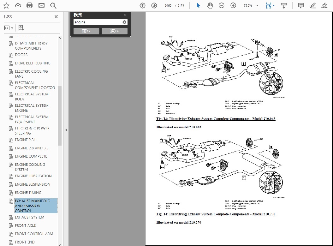The width and height of the screenshot is (333, 246).
Task: Open the ENGINE COOLING SYSTEM bookmark
Action: click(x=30, y=167)
